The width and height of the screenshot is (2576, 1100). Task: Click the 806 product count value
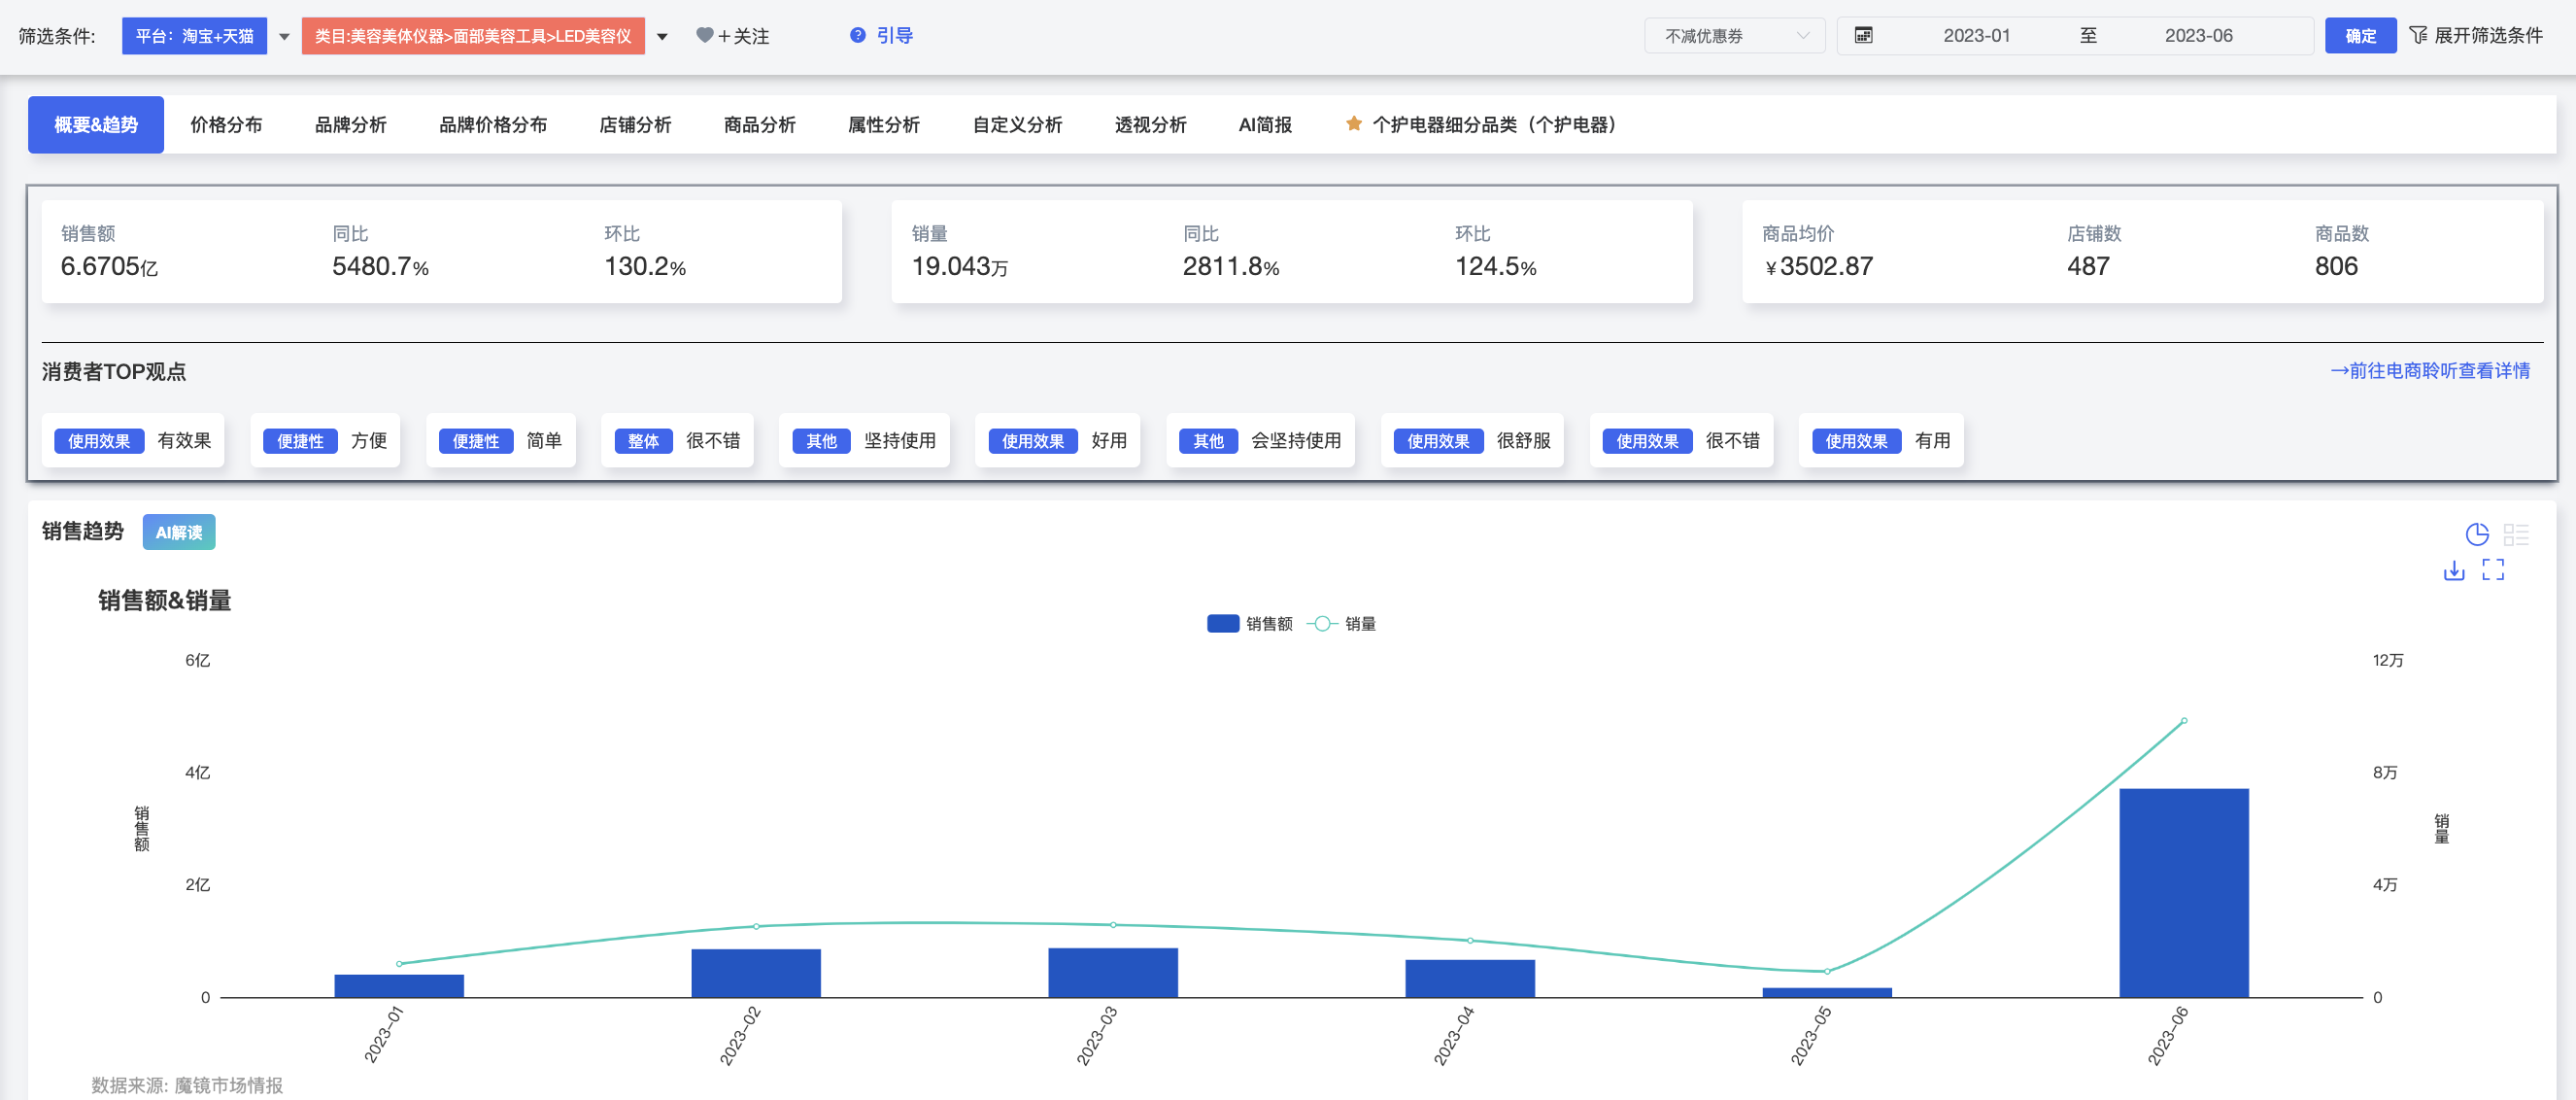pyautogui.click(x=2336, y=267)
